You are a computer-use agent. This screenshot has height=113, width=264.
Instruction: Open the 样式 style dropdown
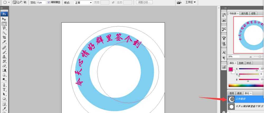83,2
